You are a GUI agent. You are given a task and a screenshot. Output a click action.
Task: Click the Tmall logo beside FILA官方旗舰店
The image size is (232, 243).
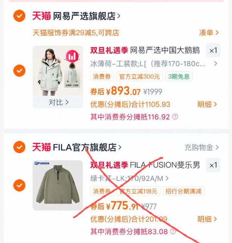pyautogui.click(x=42, y=147)
